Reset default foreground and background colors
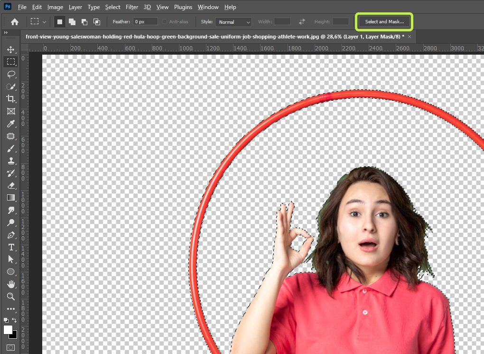This screenshot has height=354, width=484. [6, 320]
